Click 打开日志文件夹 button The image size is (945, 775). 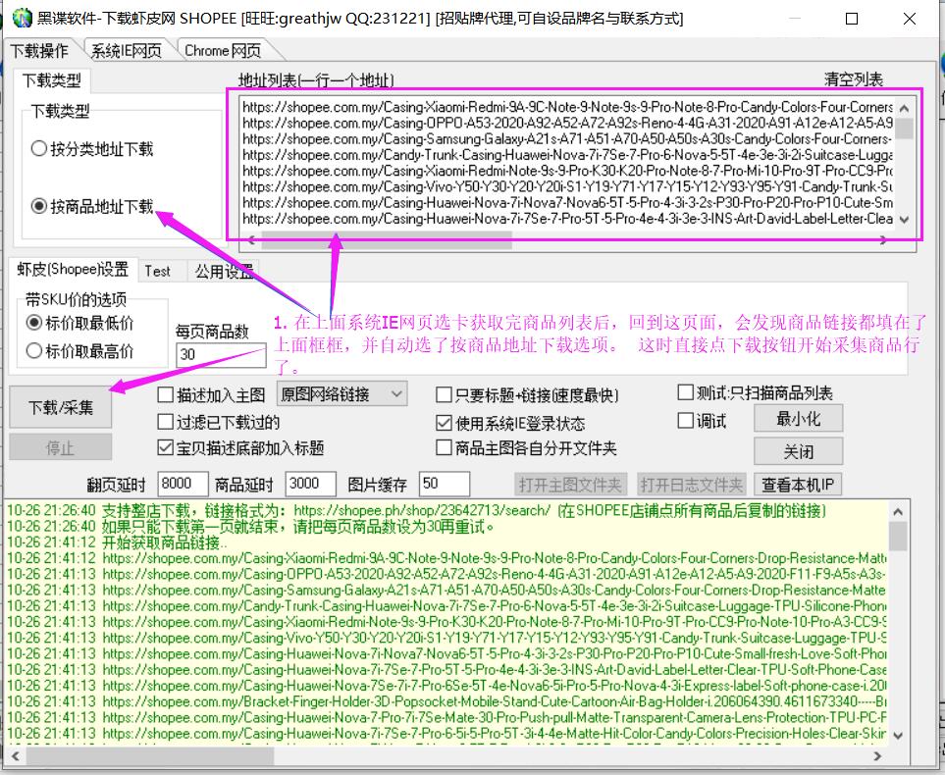(x=691, y=485)
